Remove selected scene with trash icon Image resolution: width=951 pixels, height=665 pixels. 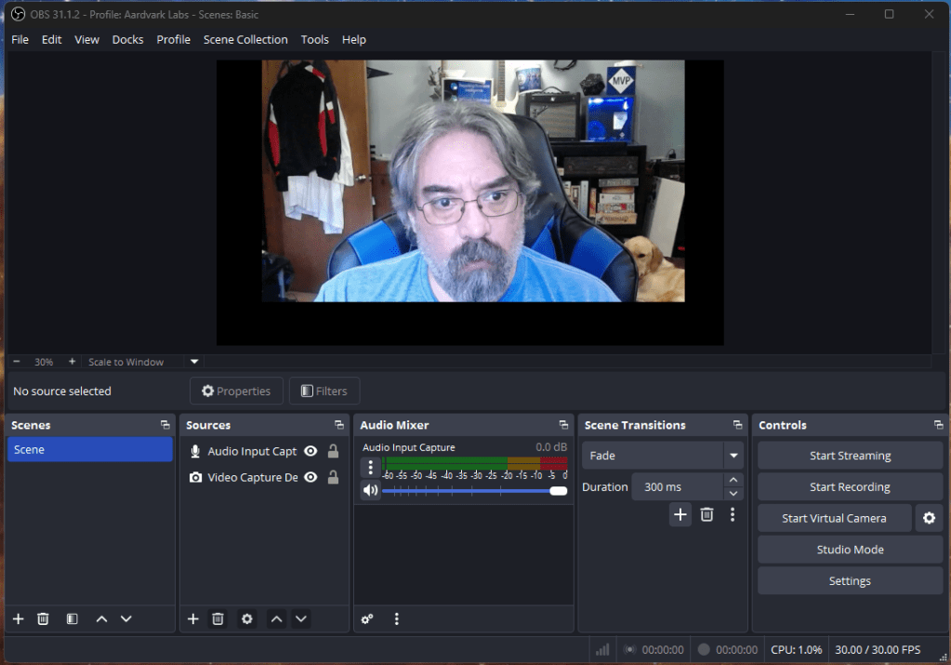point(43,618)
